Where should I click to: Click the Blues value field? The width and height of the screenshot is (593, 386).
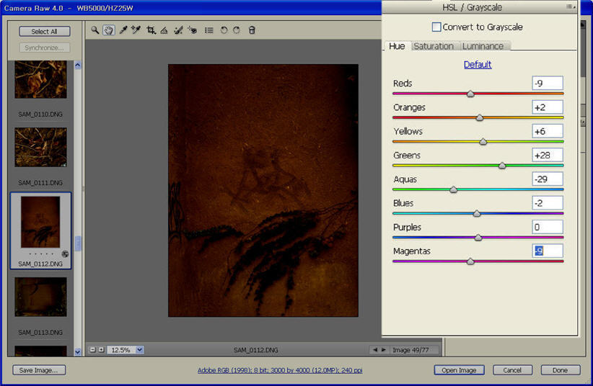click(x=548, y=203)
